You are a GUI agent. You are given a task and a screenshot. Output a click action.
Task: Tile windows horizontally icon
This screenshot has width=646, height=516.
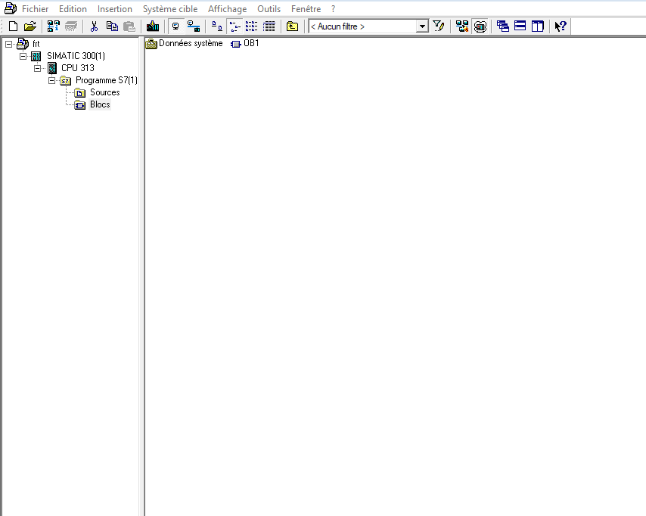coord(520,26)
